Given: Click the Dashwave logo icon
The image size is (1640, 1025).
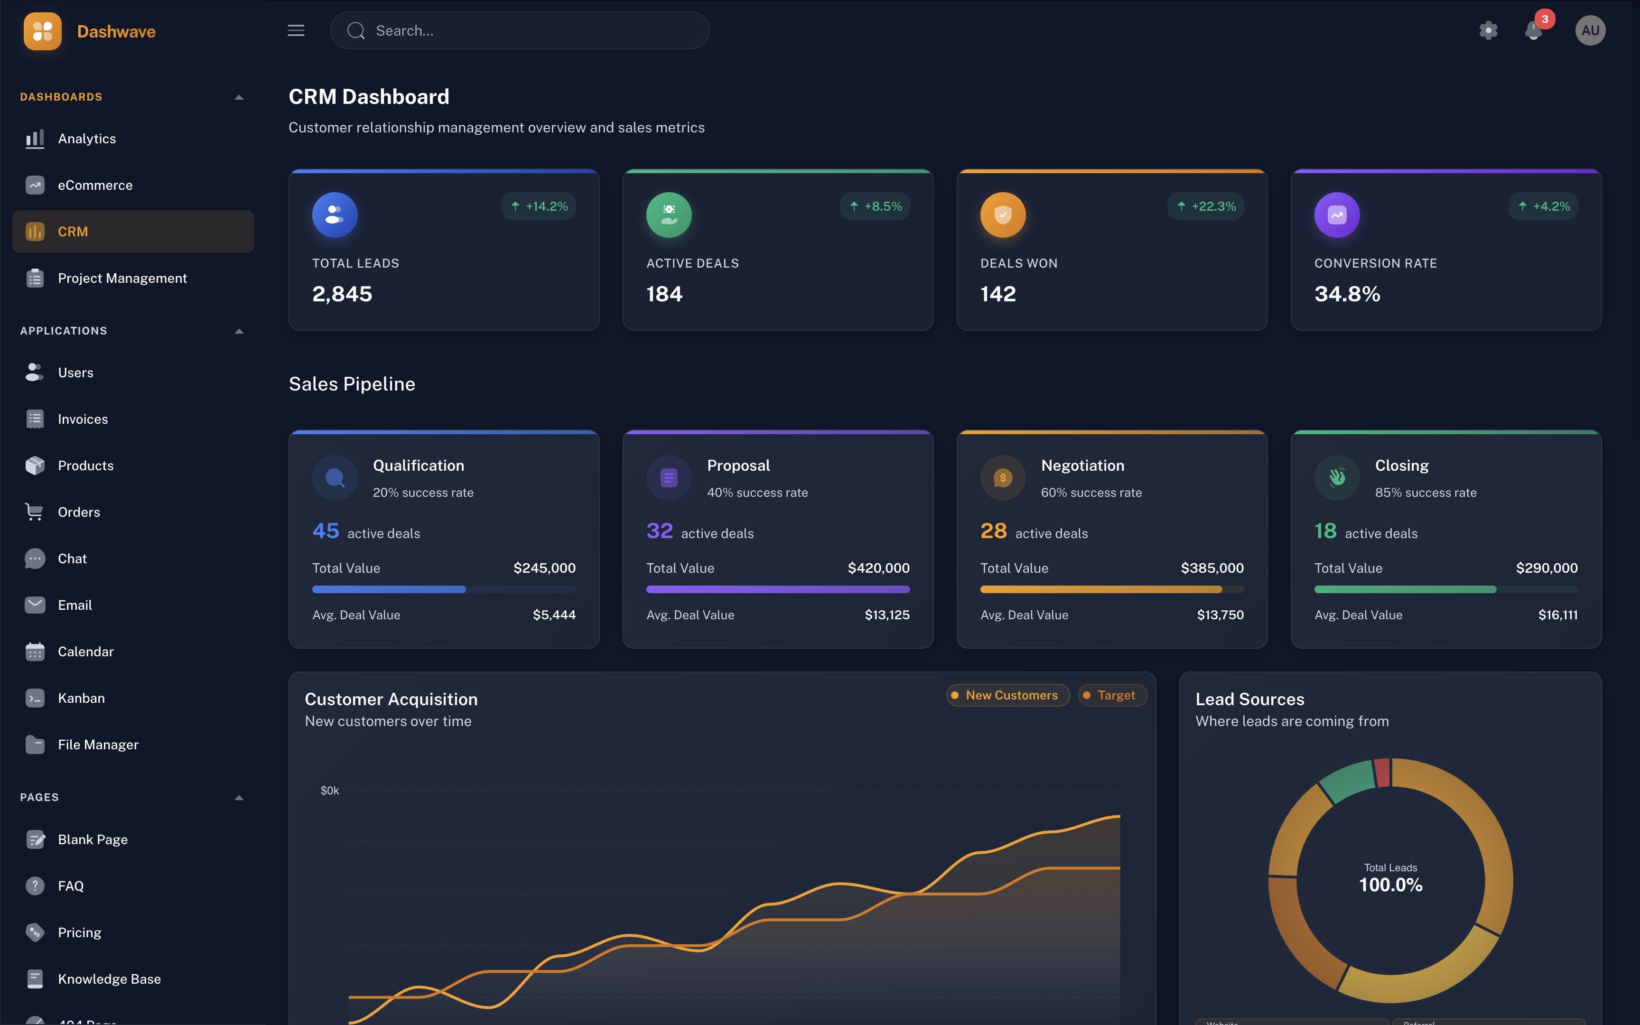Looking at the screenshot, I should (42, 31).
